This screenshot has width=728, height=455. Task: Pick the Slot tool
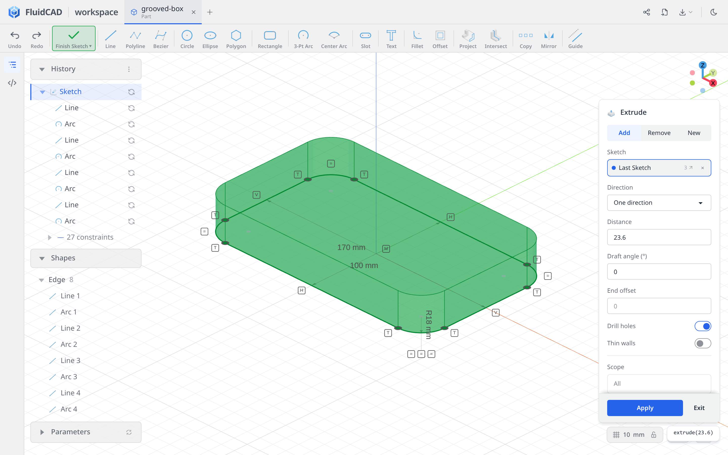pyautogui.click(x=366, y=39)
